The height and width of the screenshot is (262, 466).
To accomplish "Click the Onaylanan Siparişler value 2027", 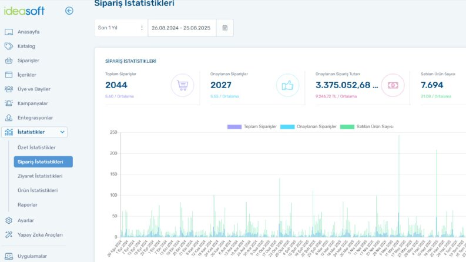I will tap(221, 85).
